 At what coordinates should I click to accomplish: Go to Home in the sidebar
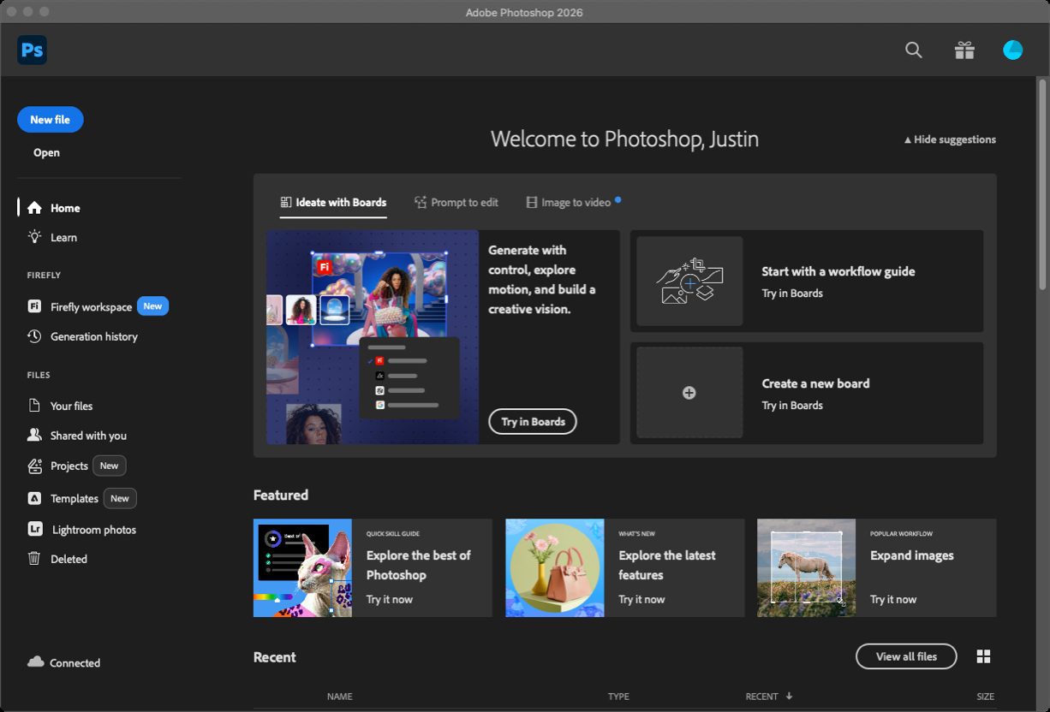click(x=65, y=208)
